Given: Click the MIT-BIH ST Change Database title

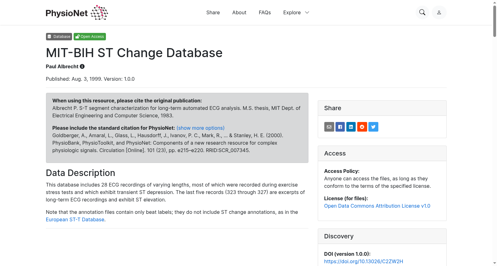Looking at the screenshot, I should tap(134, 53).
